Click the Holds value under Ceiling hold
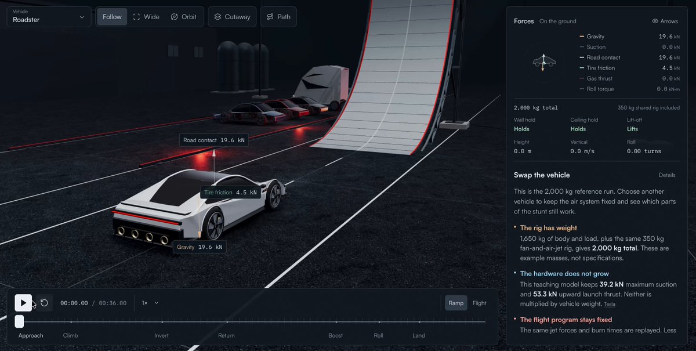696x351 pixels. point(578,129)
